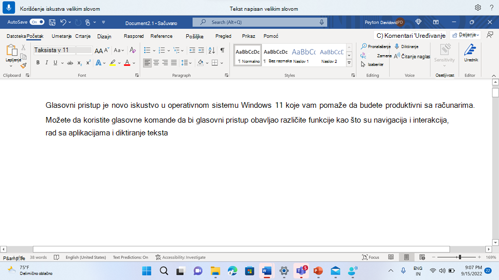Toggle AutoSave switch off
The width and height of the screenshot is (499, 280).
click(x=37, y=22)
